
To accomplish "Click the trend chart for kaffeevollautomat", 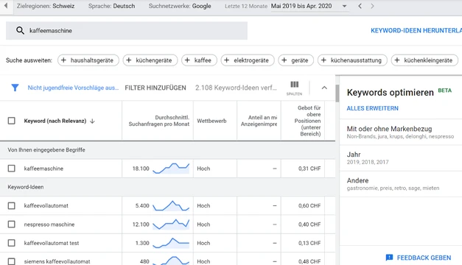I will (171, 205).
